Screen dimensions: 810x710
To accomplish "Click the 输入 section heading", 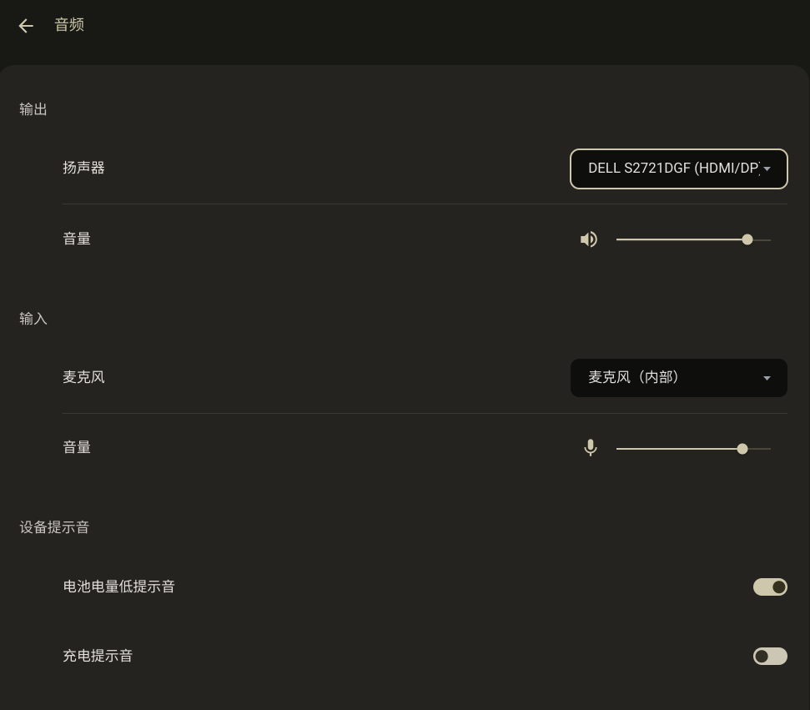I will click(33, 319).
